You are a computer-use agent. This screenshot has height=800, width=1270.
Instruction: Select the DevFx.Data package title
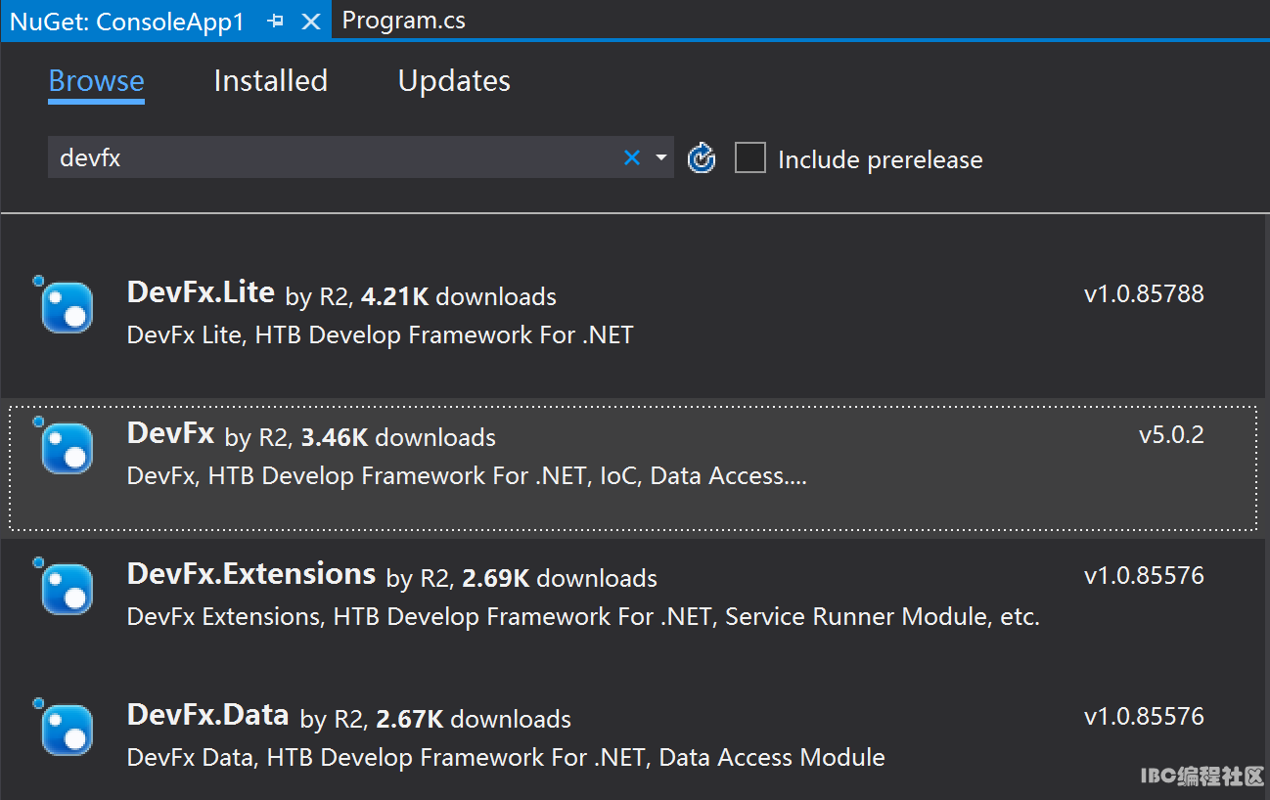click(x=207, y=715)
